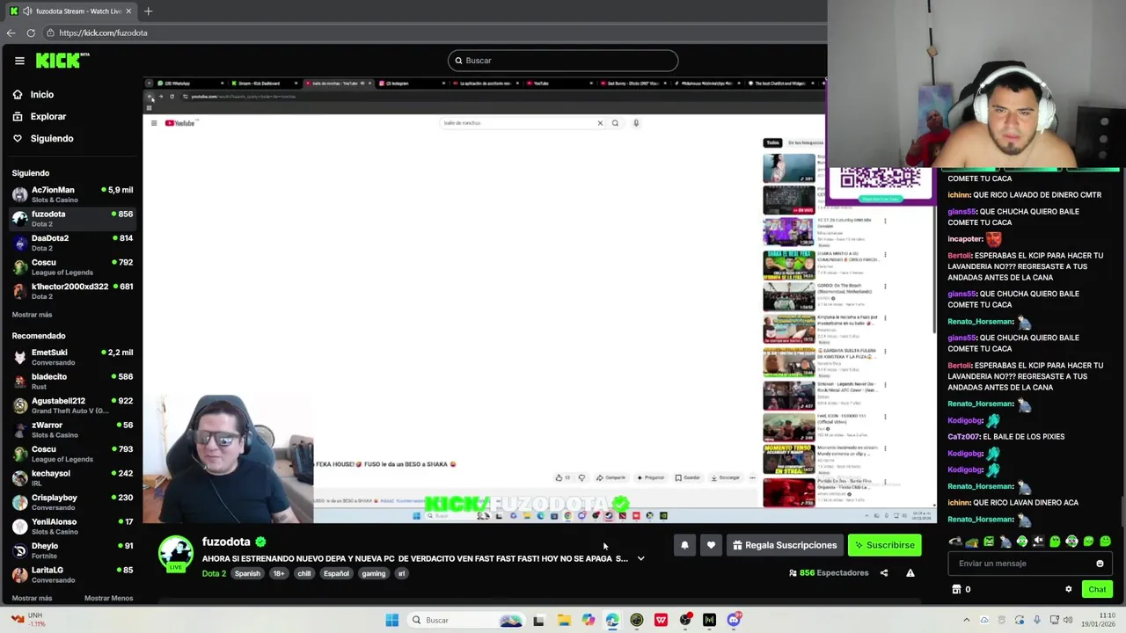
Task: Open the Kick hamburger sidebar menu
Action: [19, 61]
